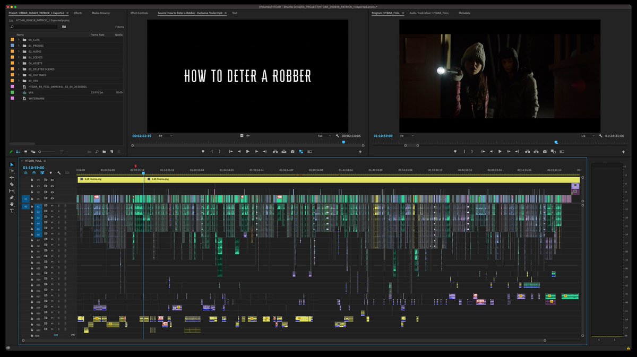This screenshot has width=637, height=357.
Task: Select the Selection tool arrow
Action: click(x=12, y=165)
